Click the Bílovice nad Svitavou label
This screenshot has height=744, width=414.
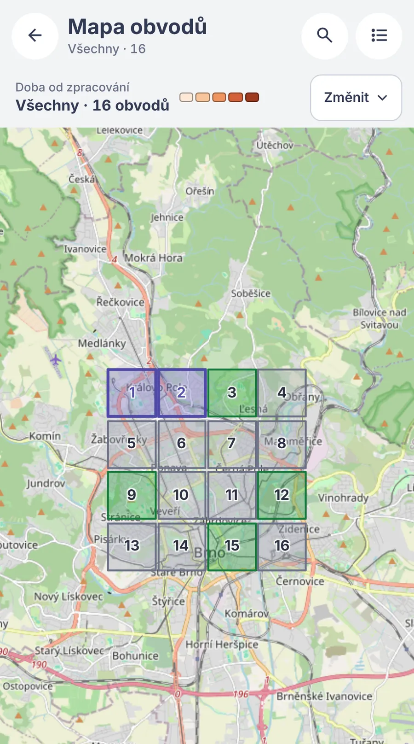379,319
